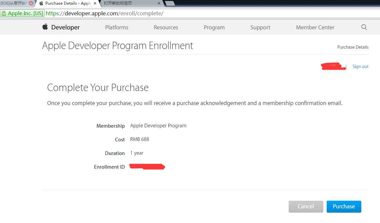Click the Developer home link
This screenshot has width=380, height=223.
(x=65, y=27)
